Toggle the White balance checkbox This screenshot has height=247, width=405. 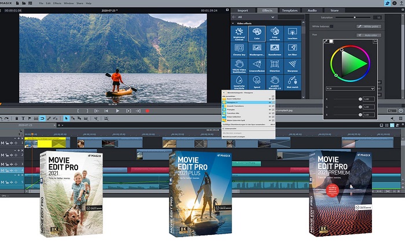pyautogui.click(x=332, y=27)
